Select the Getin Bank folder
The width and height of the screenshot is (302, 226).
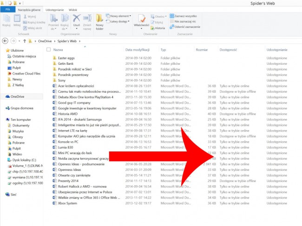pos(63,63)
